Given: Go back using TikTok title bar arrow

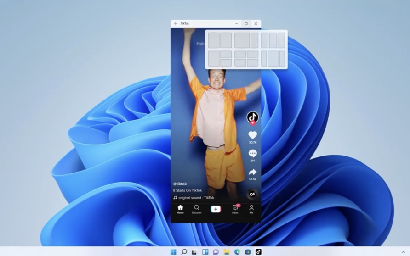Looking at the screenshot, I should (176, 23).
